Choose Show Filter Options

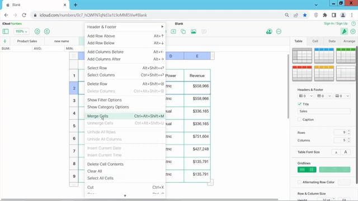tap(125, 100)
